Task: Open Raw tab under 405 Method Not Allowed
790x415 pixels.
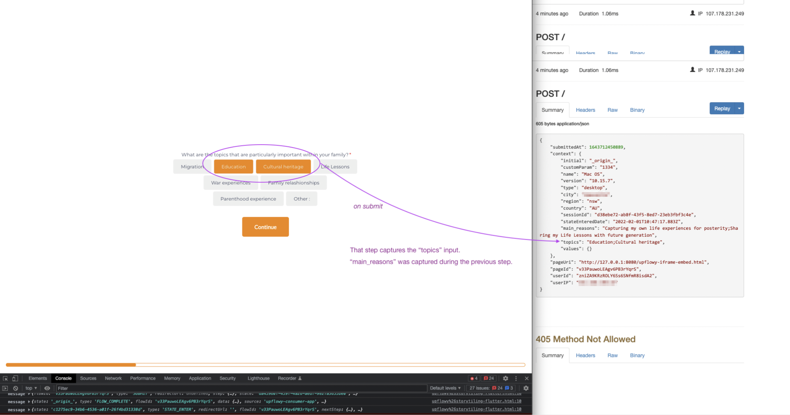Action: tap(612, 355)
